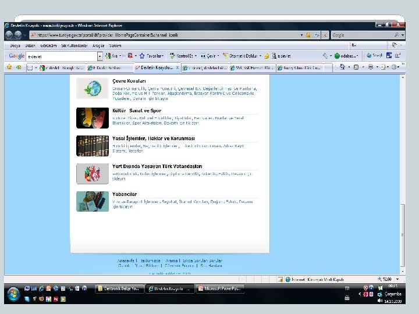Open the Görünüm menu
This screenshot has width=419, height=314.
[48, 46]
